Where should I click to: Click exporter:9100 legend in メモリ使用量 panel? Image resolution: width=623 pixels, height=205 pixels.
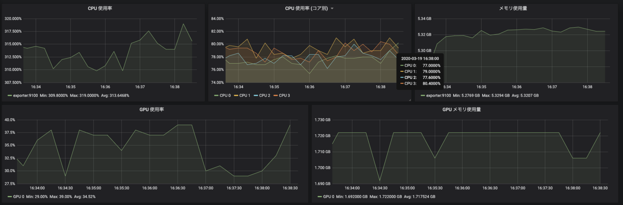click(438, 96)
